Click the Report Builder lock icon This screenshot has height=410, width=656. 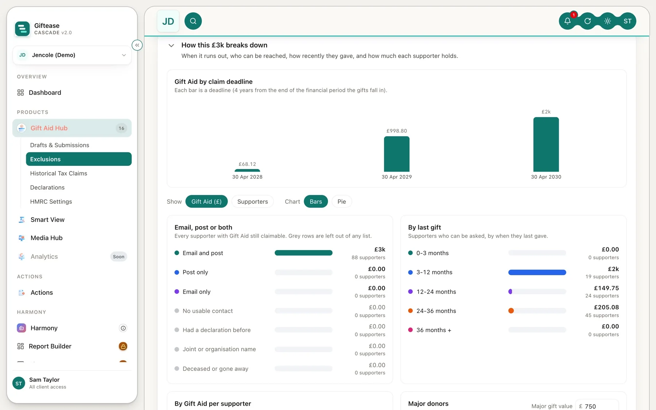(123, 346)
